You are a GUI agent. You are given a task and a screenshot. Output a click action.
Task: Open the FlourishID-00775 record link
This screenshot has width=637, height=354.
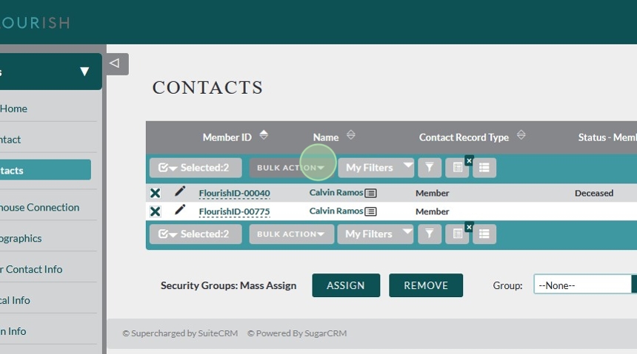click(234, 211)
